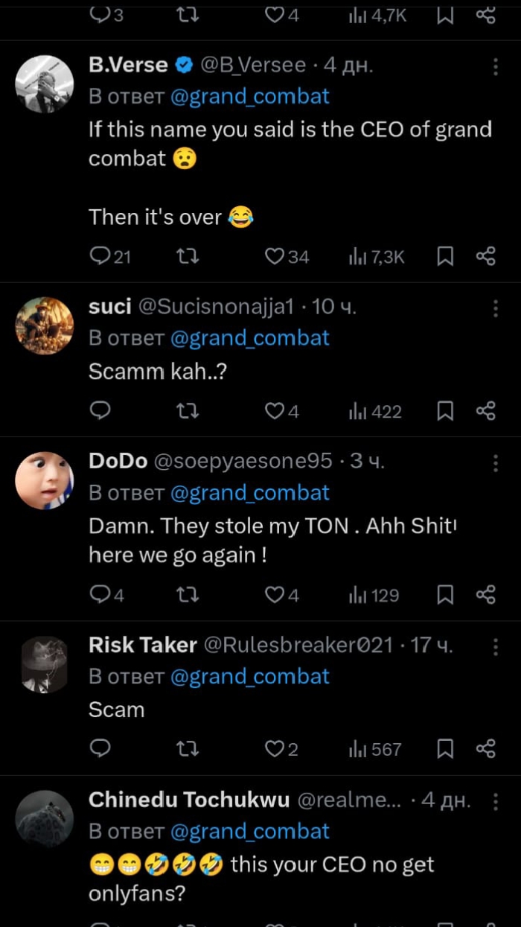
Task: Bookmark DoDo's stolen TON reply
Action: click(x=444, y=595)
